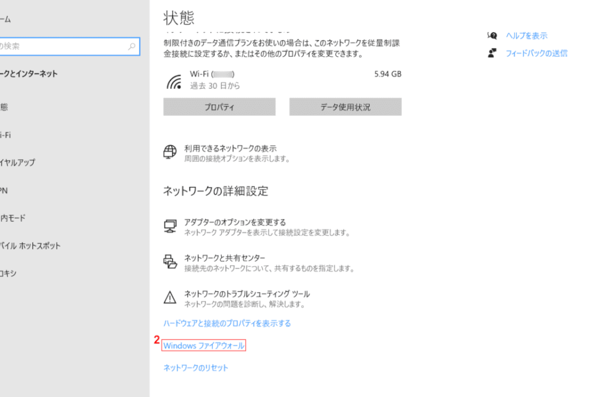Click the monitor icon beside アダプターのオプションを変更する
This screenshot has width=606, height=397.
(x=170, y=226)
